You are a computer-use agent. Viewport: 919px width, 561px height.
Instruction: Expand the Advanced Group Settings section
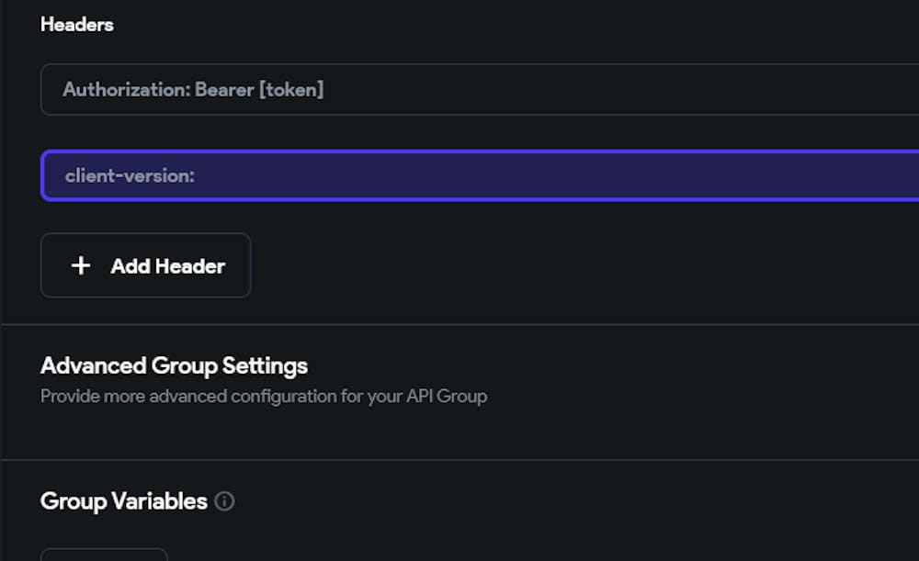coord(174,365)
